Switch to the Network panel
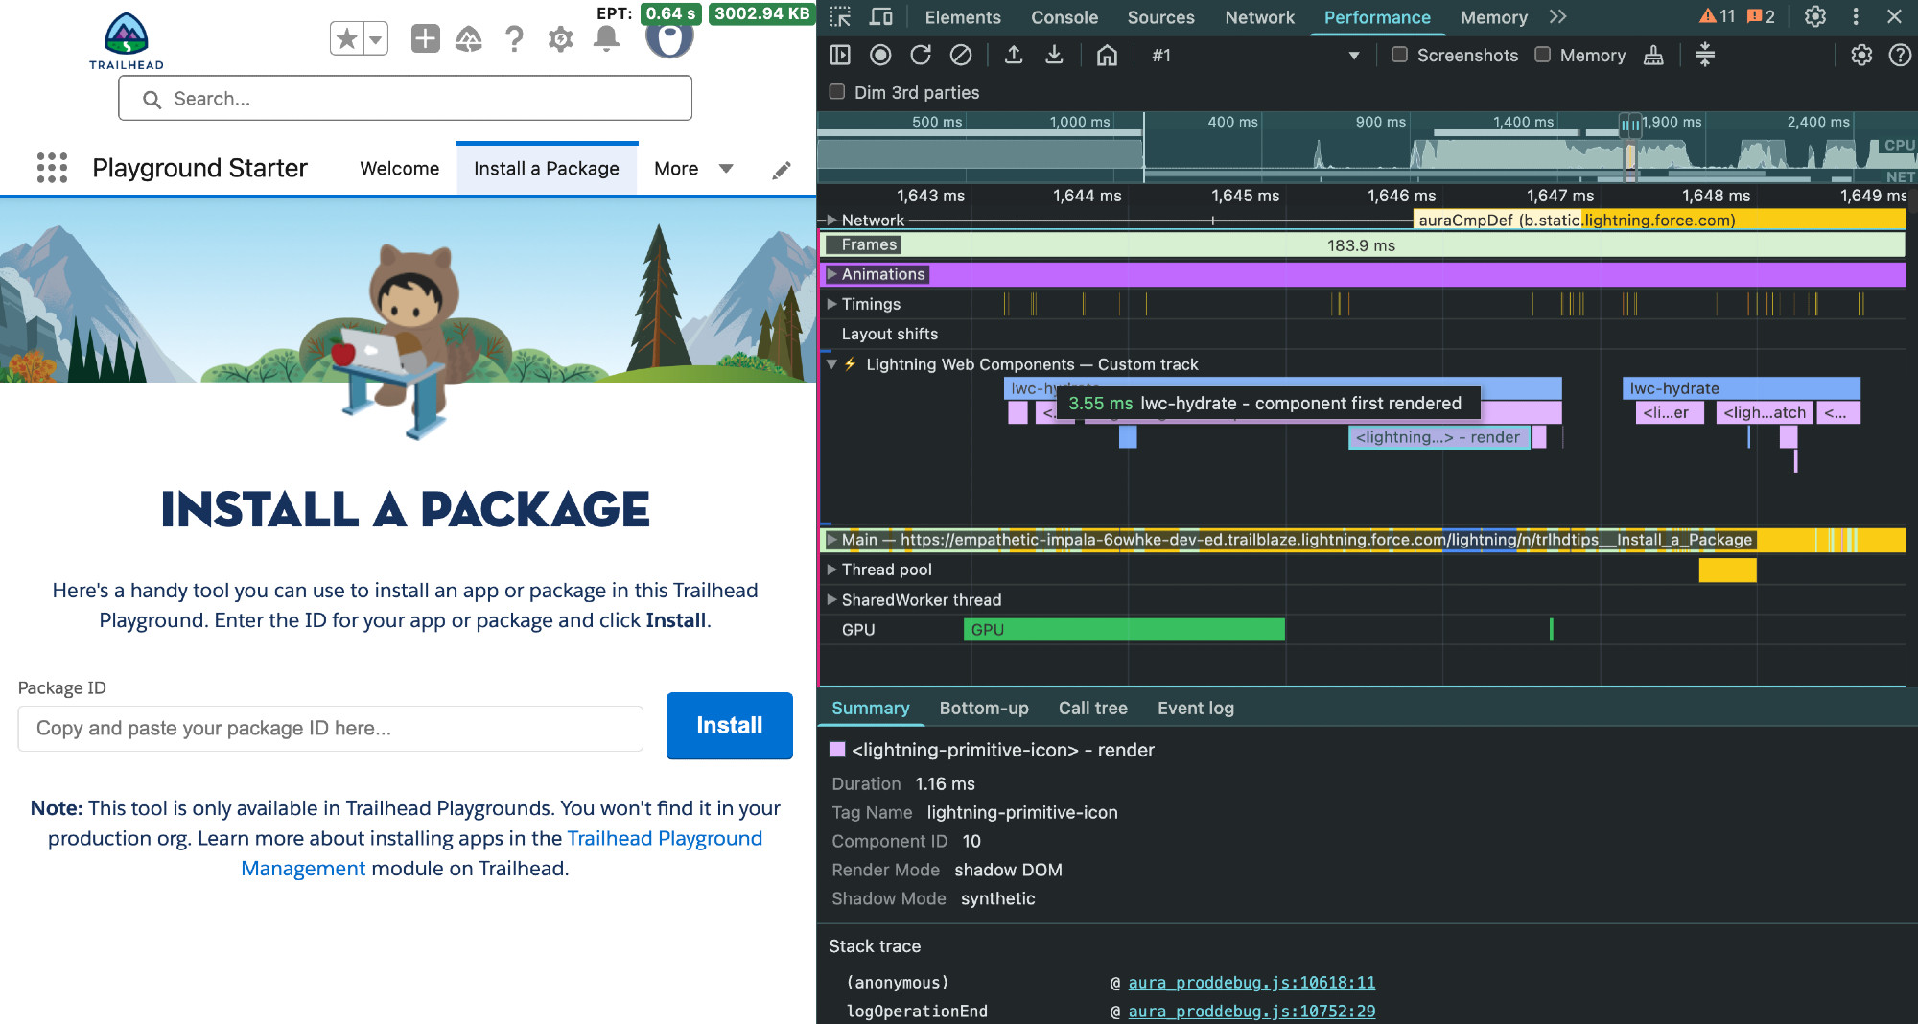The width and height of the screenshot is (1918, 1024). pyautogui.click(x=1259, y=17)
